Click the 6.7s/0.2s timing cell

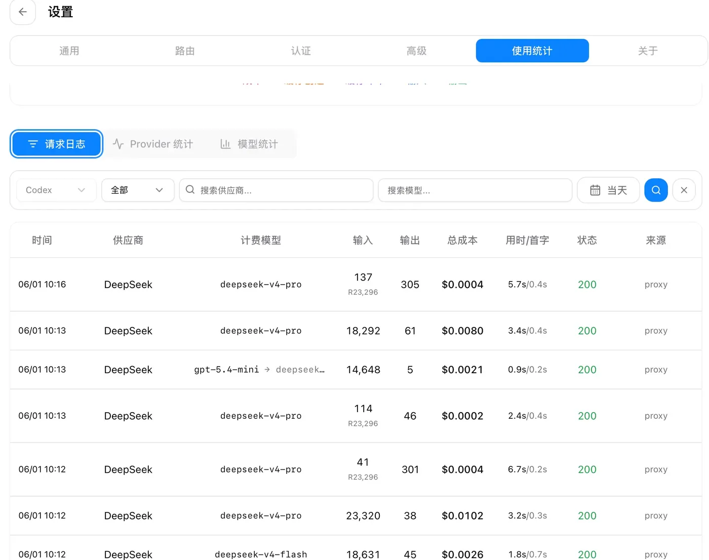[x=528, y=469]
